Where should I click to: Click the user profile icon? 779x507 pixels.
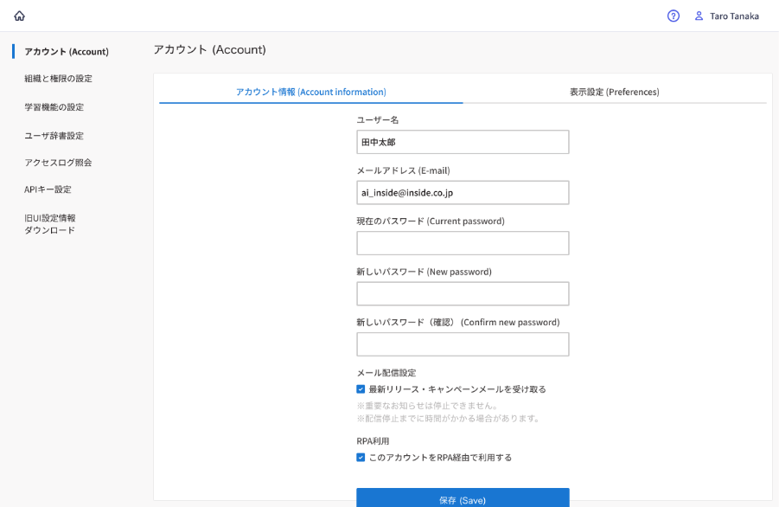[x=699, y=16]
